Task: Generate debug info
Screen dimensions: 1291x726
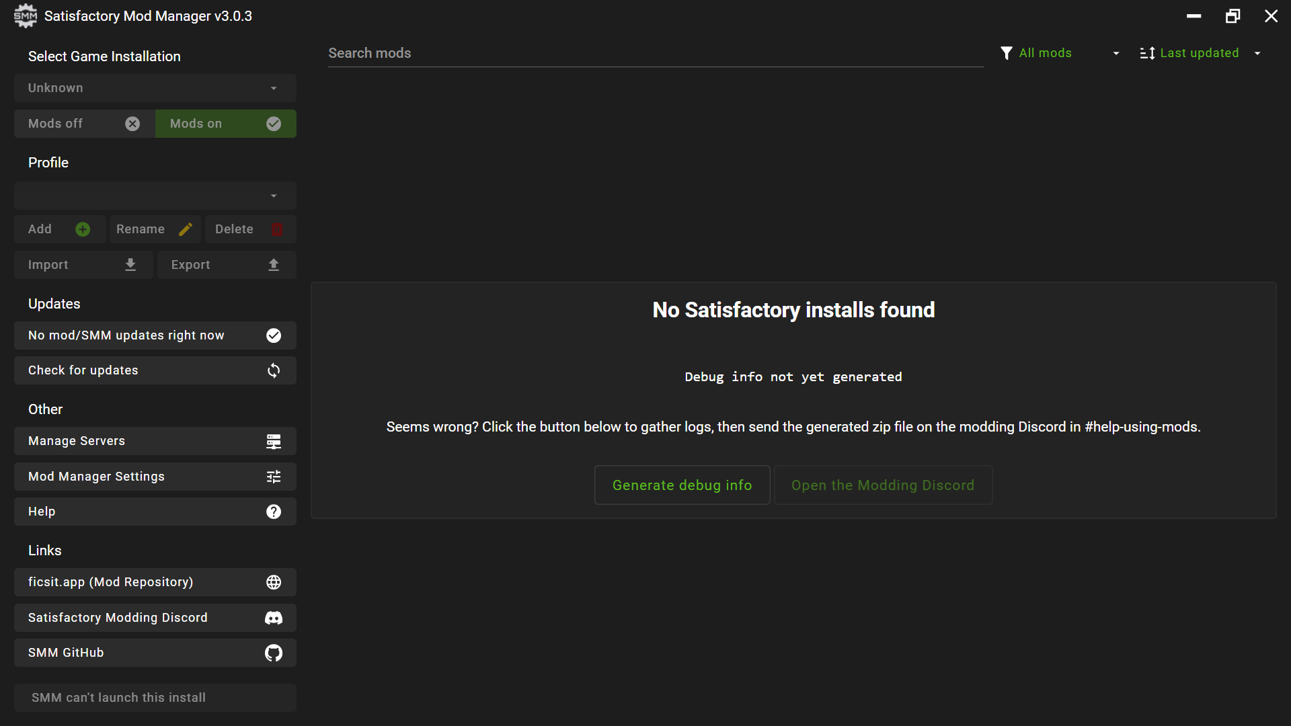Action: (682, 485)
